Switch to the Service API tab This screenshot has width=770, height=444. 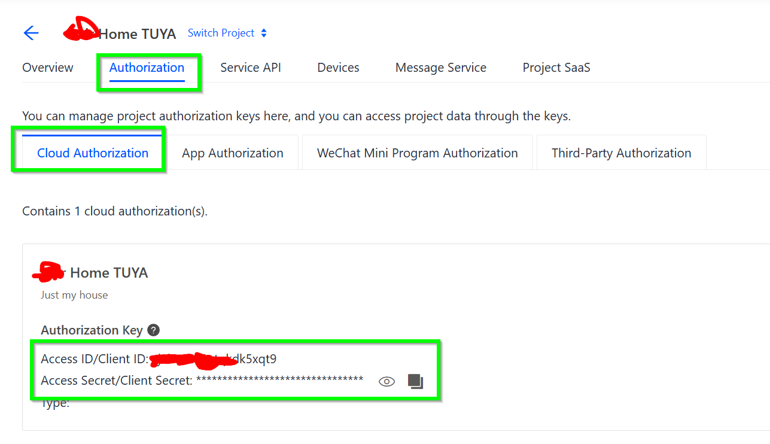251,68
